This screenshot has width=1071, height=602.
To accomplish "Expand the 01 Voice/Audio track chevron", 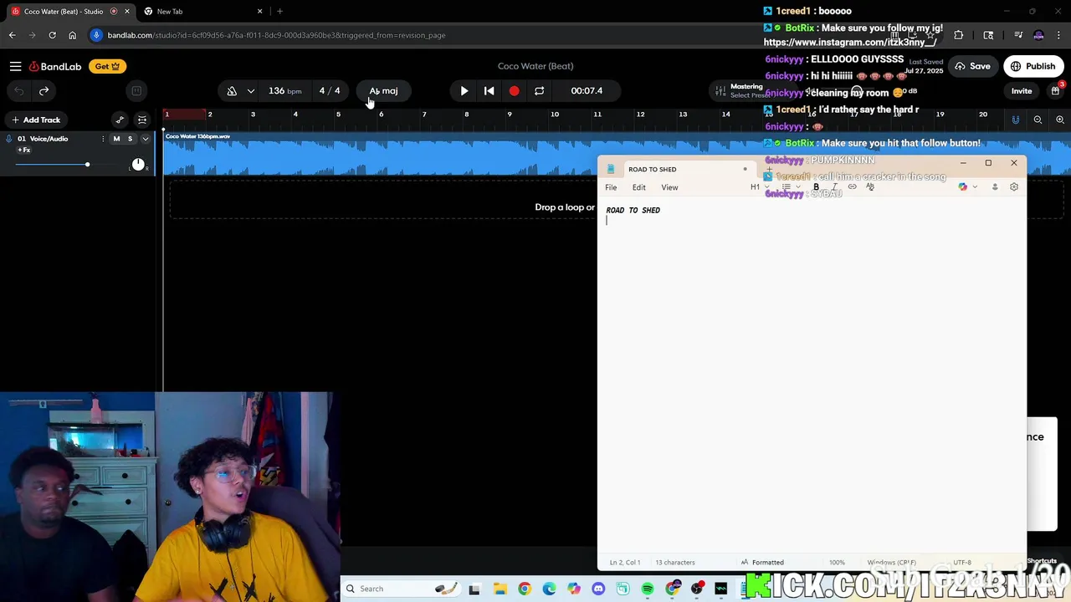I will 145,139.
